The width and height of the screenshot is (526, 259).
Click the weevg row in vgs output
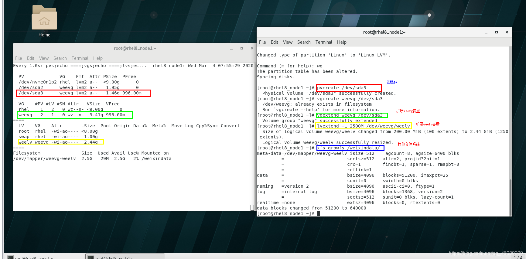pyautogui.click(x=72, y=115)
